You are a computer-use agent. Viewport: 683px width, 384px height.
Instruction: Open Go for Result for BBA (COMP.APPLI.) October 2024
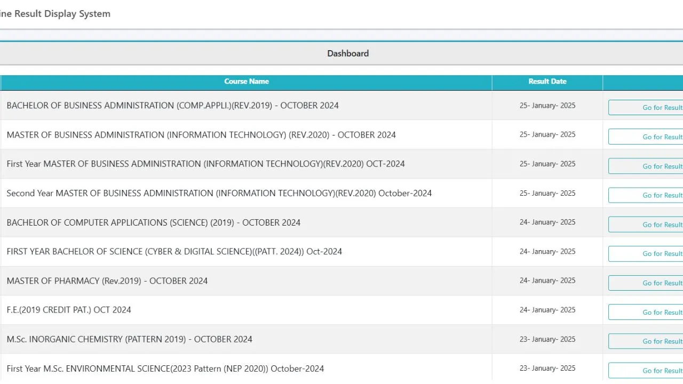pyautogui.click(x=656, y=107)
